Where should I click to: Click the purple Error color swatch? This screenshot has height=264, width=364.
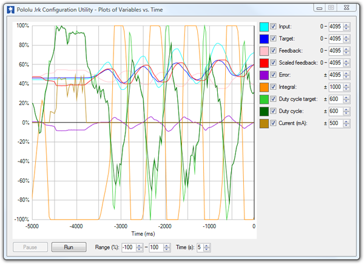(264, 75)
